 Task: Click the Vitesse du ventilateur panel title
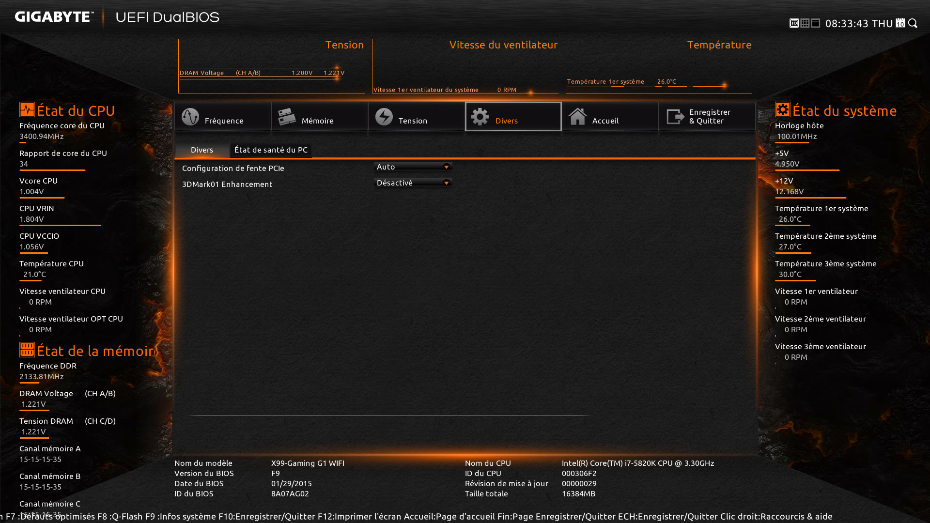pyautogui.click(x=503, y=45)
